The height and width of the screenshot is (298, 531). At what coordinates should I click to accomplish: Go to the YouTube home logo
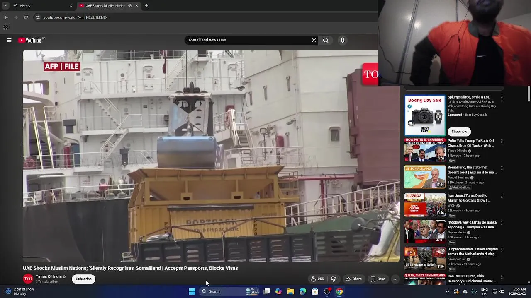[30, 40]
